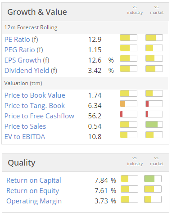Open the PEG Ratio (f) metric link

pos(24,50)
